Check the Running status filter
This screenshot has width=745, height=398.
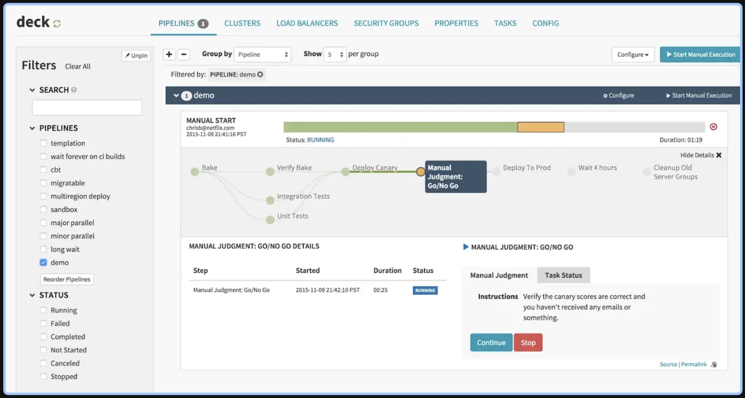(x=43, y=310)
